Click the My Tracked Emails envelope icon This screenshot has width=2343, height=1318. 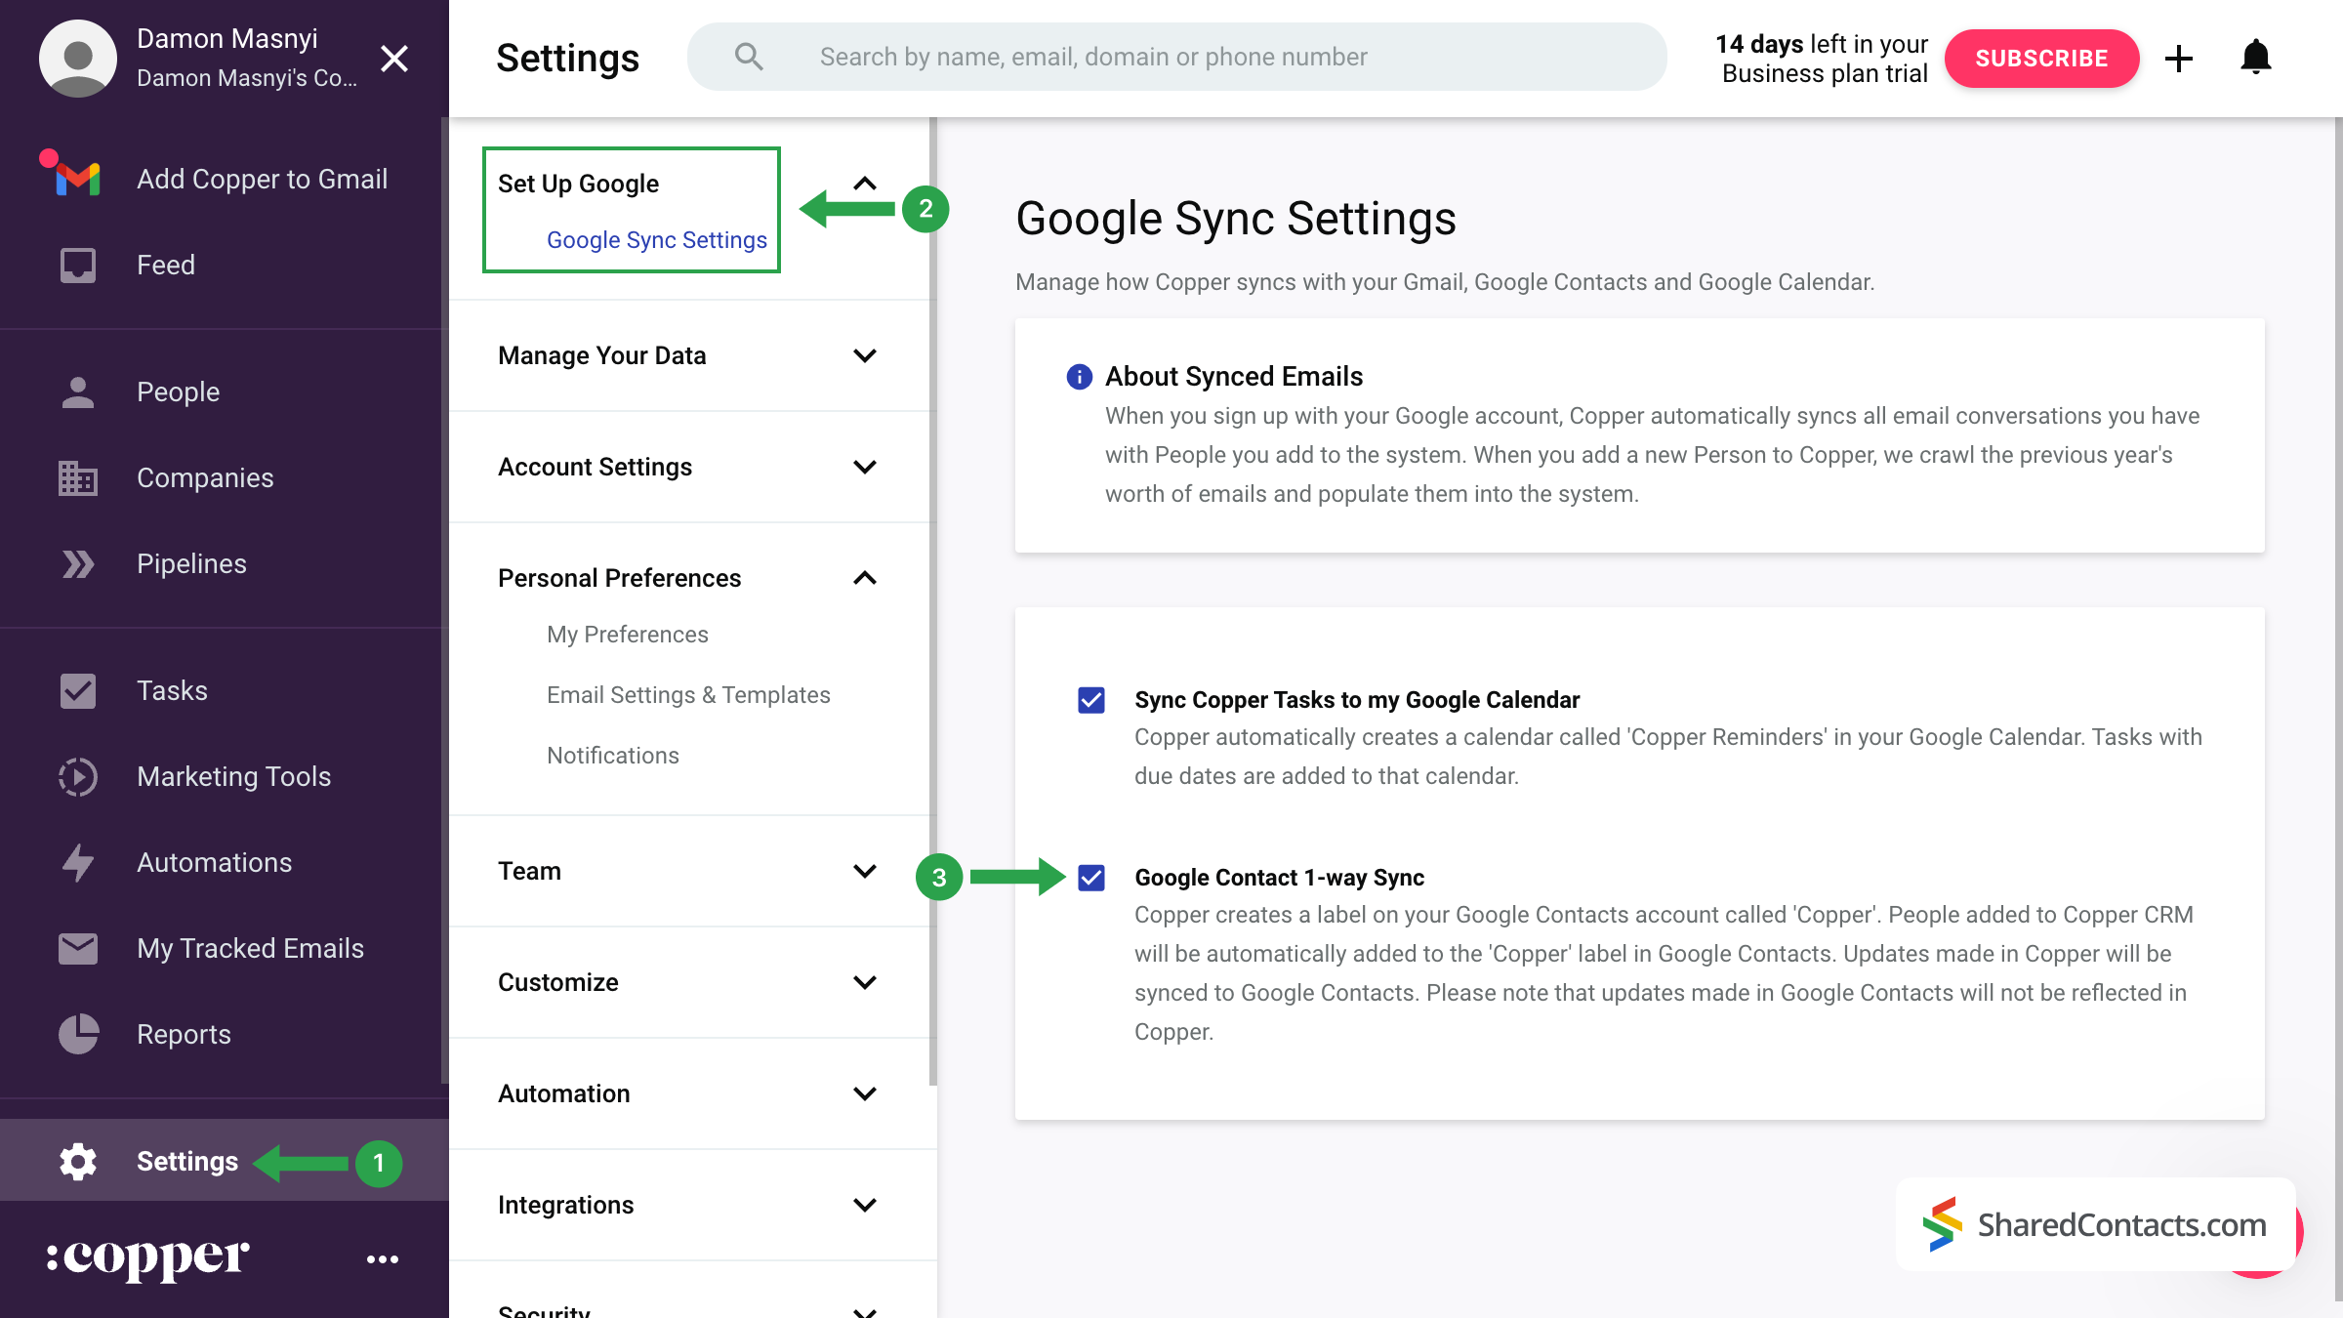(x=78, y=949)
